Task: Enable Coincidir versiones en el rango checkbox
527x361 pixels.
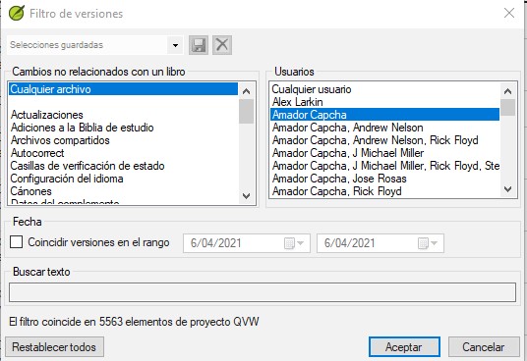Action: pyautogui.click(x=16, y=242)
